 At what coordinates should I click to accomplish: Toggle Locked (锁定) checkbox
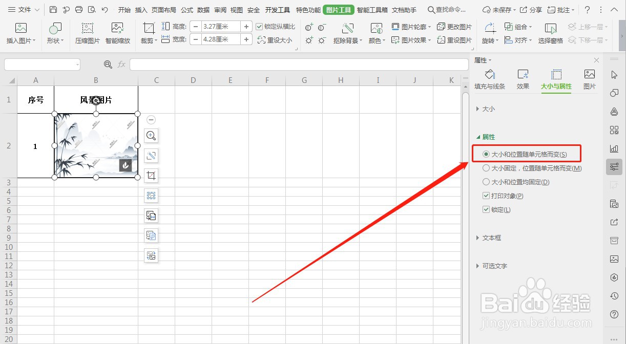(486, 209)
